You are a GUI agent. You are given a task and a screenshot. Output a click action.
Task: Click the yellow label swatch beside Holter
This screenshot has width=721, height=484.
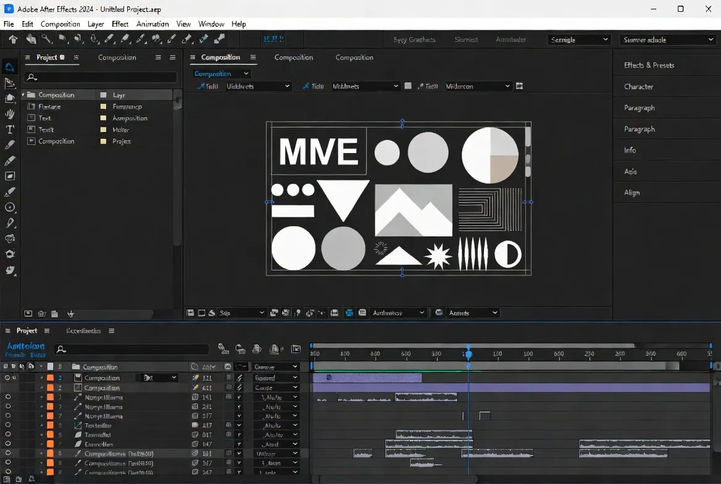tap(104, 130)
